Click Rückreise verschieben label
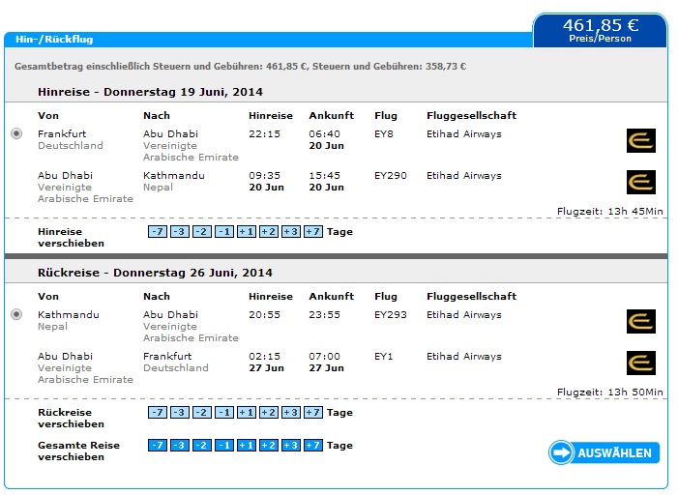Viewport: 678px width, 495px height. [x=71, y=418]
